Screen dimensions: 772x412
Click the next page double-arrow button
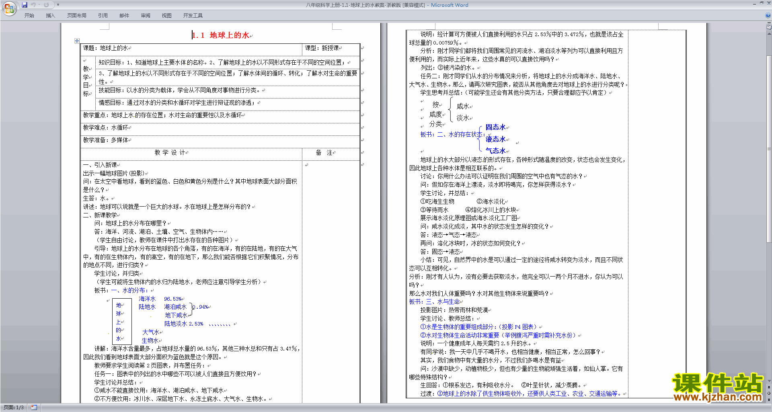click(x=769, y=400)
